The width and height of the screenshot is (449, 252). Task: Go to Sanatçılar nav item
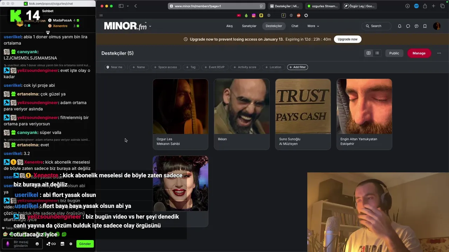tap(249, 26)
